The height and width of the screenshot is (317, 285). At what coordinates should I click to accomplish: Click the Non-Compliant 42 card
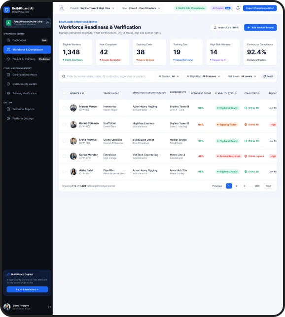pyautogui.click(x=112, y=52)
